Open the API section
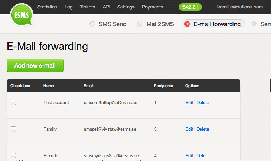The width and height of the screenshot is (271, 161). click(x=106, y=7)
